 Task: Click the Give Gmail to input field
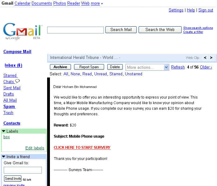click(23, 170)
